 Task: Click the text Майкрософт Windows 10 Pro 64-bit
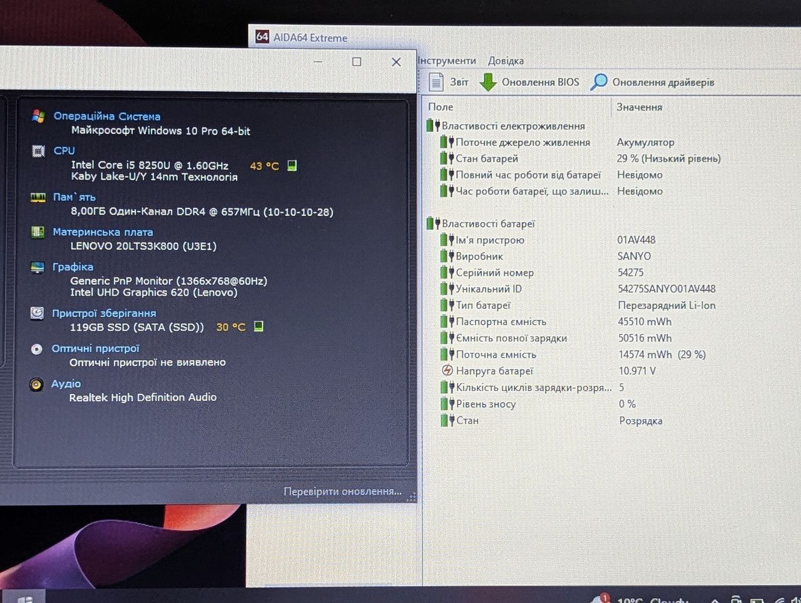click(161, 131)
